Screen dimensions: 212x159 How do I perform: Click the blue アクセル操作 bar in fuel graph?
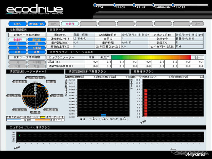click(104, 115)
